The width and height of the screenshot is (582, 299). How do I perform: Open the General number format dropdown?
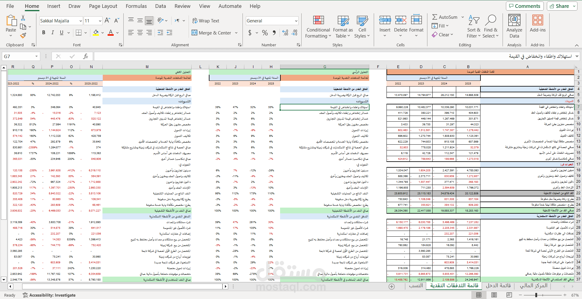pos(296,21)
